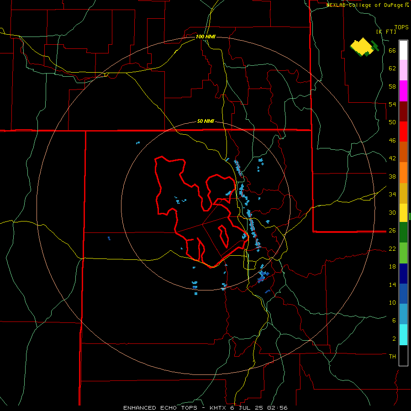
Task: Select the "58" scale value
Action: coord(392,86)
